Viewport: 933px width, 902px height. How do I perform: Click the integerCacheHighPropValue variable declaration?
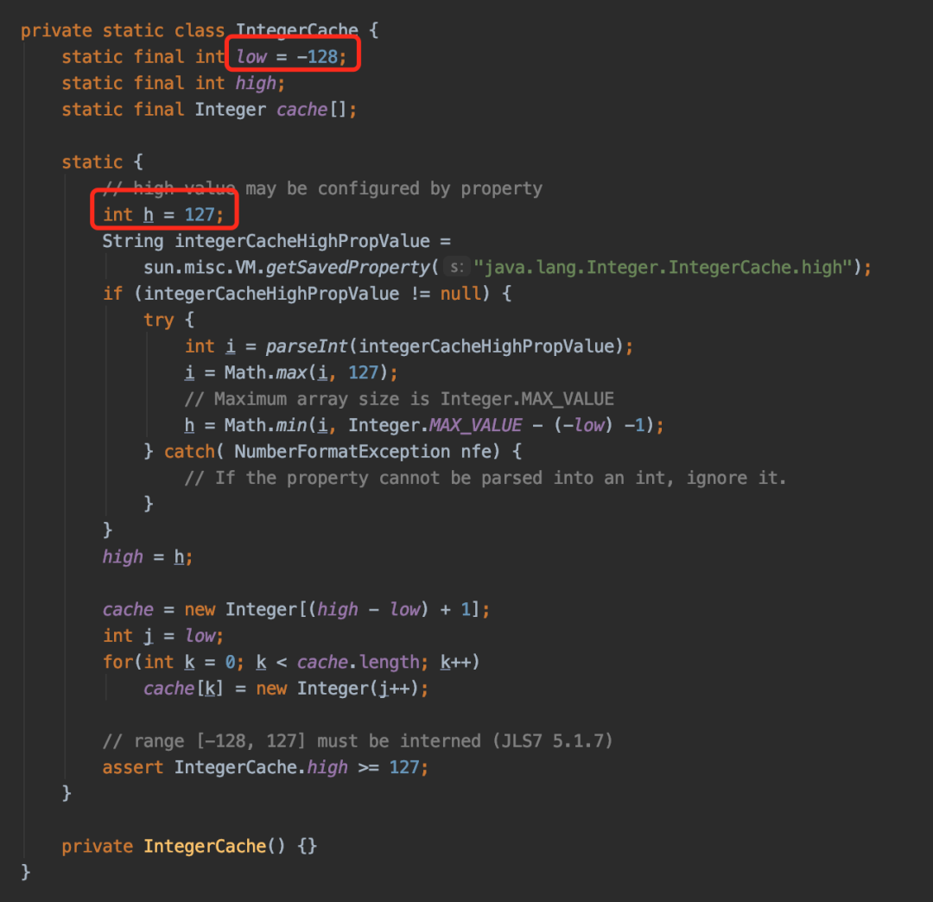(x=301, y=241)
